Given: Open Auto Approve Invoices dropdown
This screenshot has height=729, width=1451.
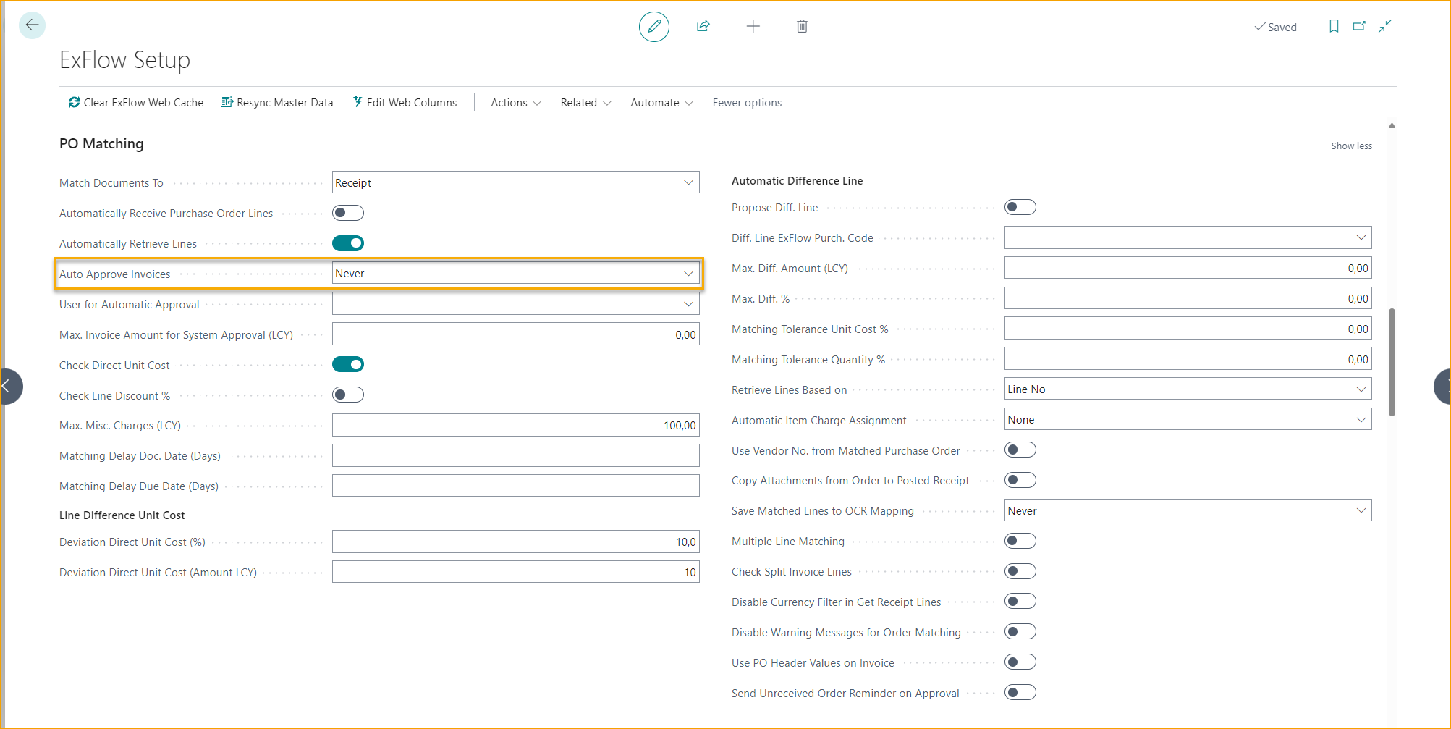Looking at the screenshot, I should (x=516, y=273).
